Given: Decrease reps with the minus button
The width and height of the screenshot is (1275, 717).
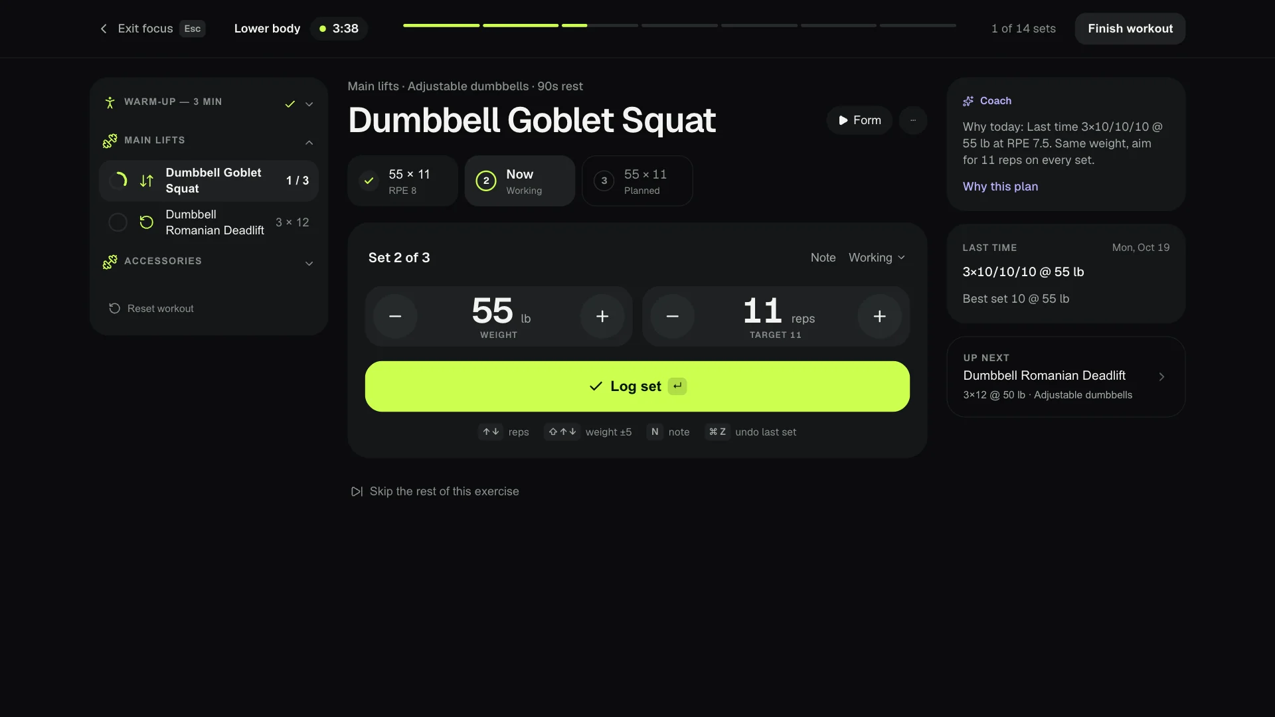Looking at the screenshot, I should coord(673,317).
